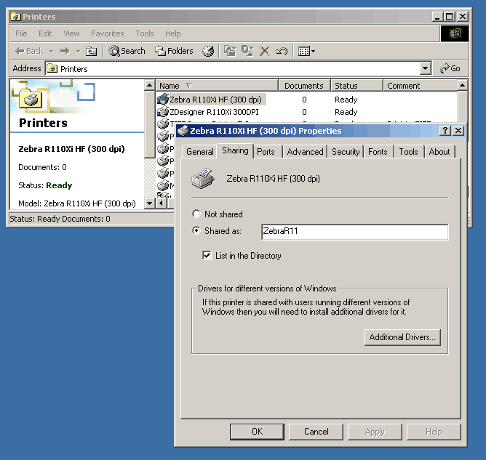Sort printers by Name column header
Image resolution: width=486 pixels, height=460 pixels.
tap(217, 86)
